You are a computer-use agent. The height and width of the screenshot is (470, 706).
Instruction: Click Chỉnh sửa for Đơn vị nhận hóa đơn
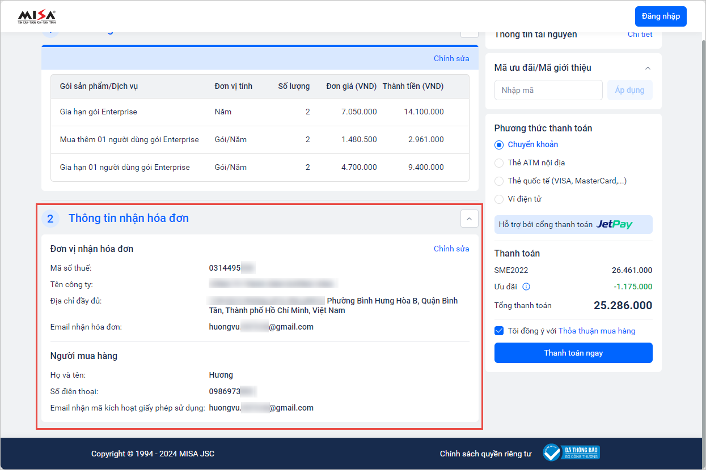point(451,249)
